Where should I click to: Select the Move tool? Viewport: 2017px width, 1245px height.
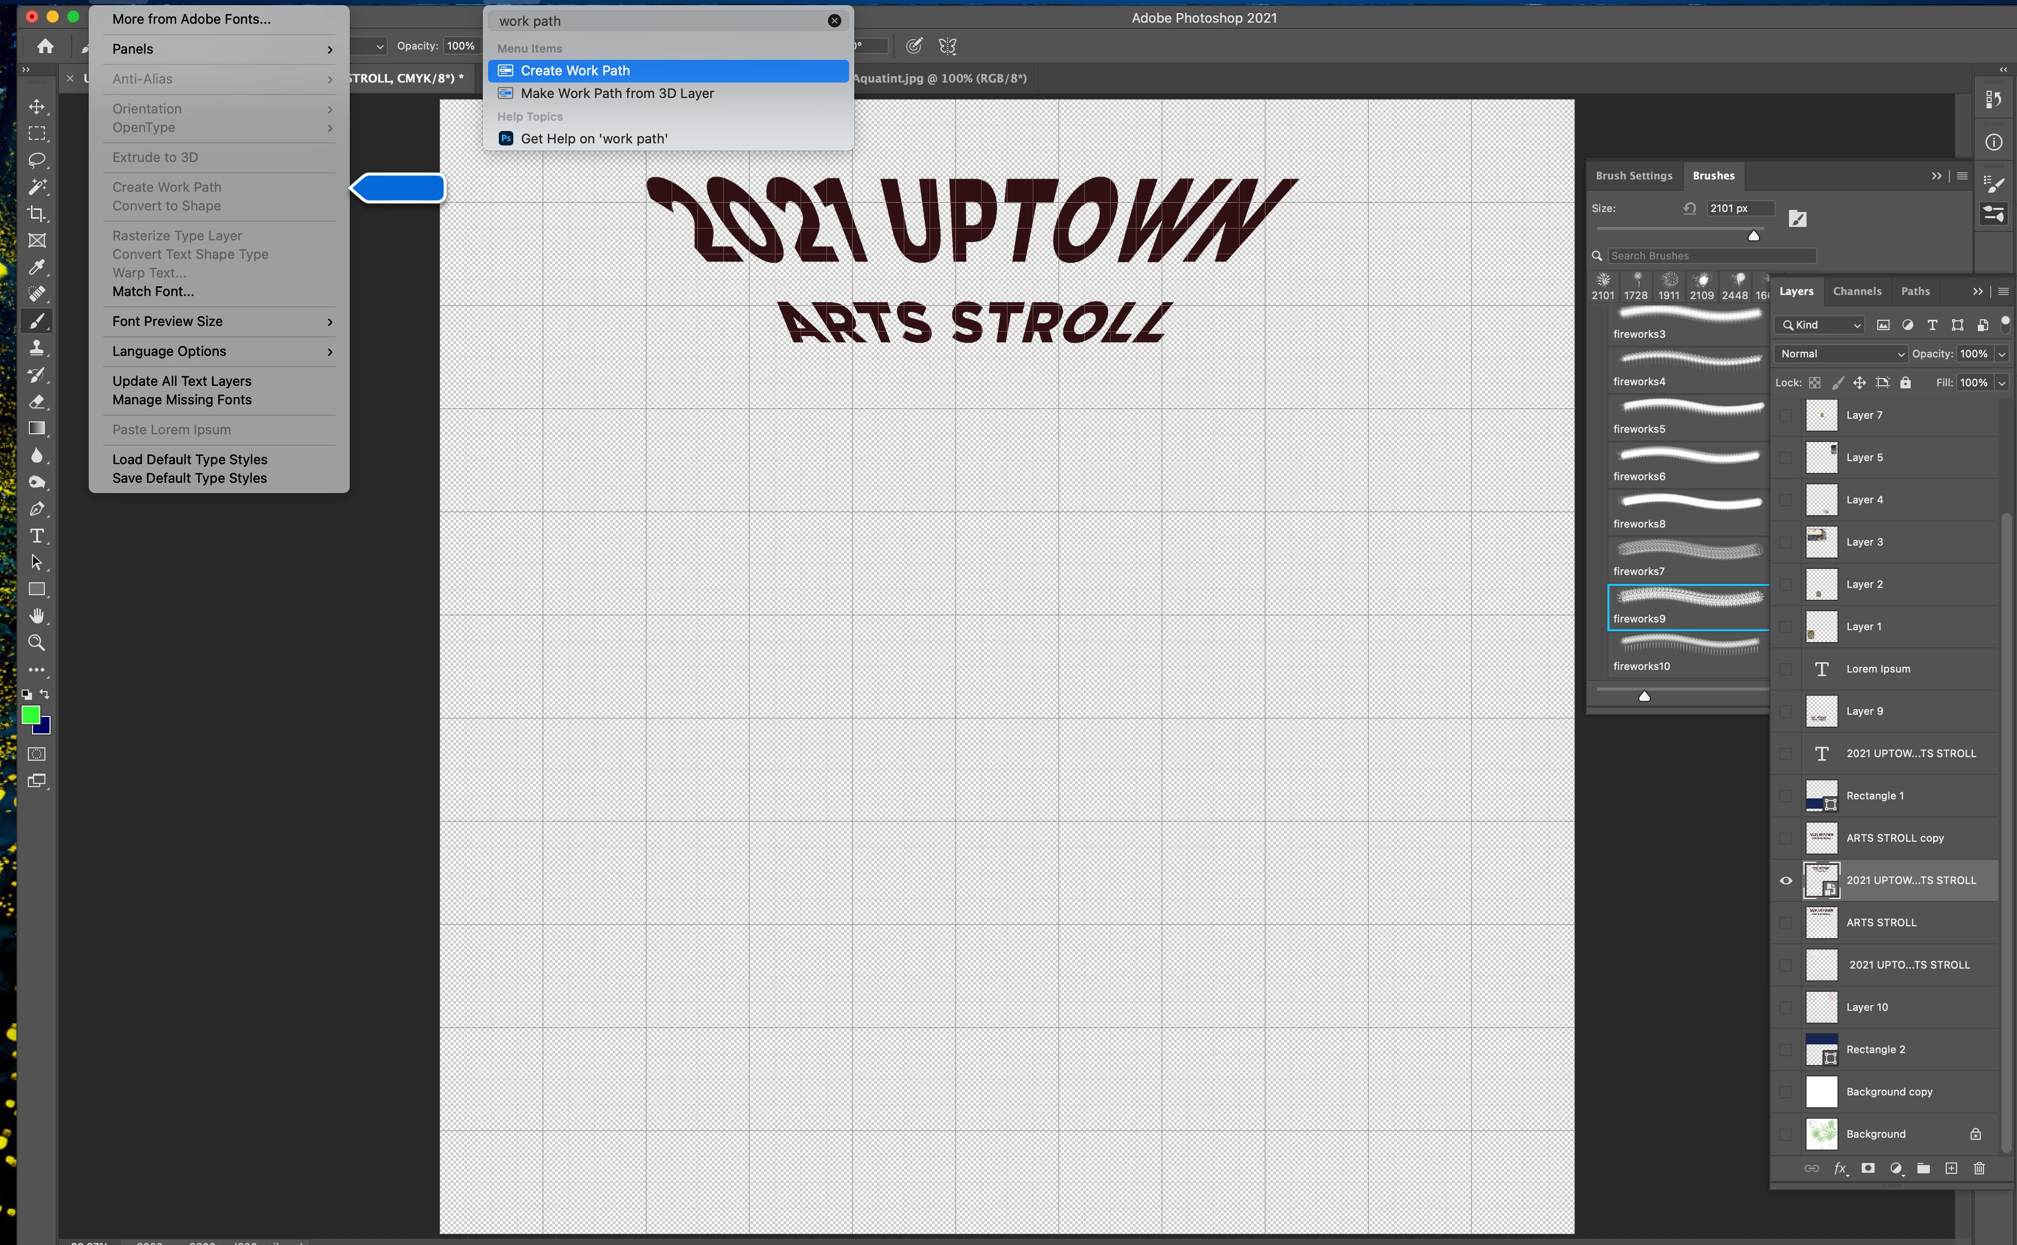point(37,107)
